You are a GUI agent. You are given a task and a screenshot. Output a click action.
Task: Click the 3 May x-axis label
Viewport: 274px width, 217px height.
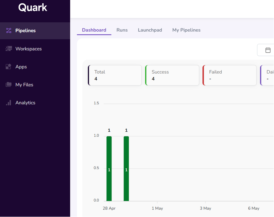[205, 208]
